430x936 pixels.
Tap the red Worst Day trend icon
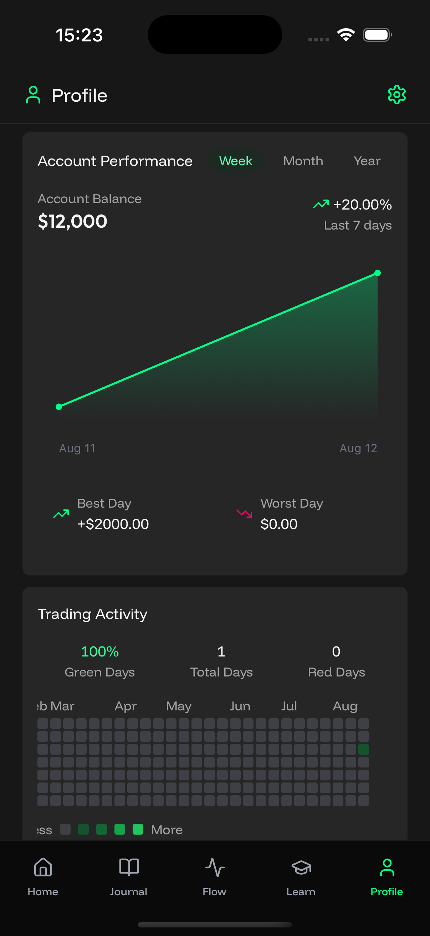point(244,513)
